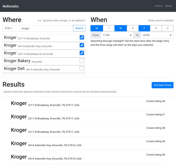Click the Search button
176x164 pixels.
click(x=79, y=28)
